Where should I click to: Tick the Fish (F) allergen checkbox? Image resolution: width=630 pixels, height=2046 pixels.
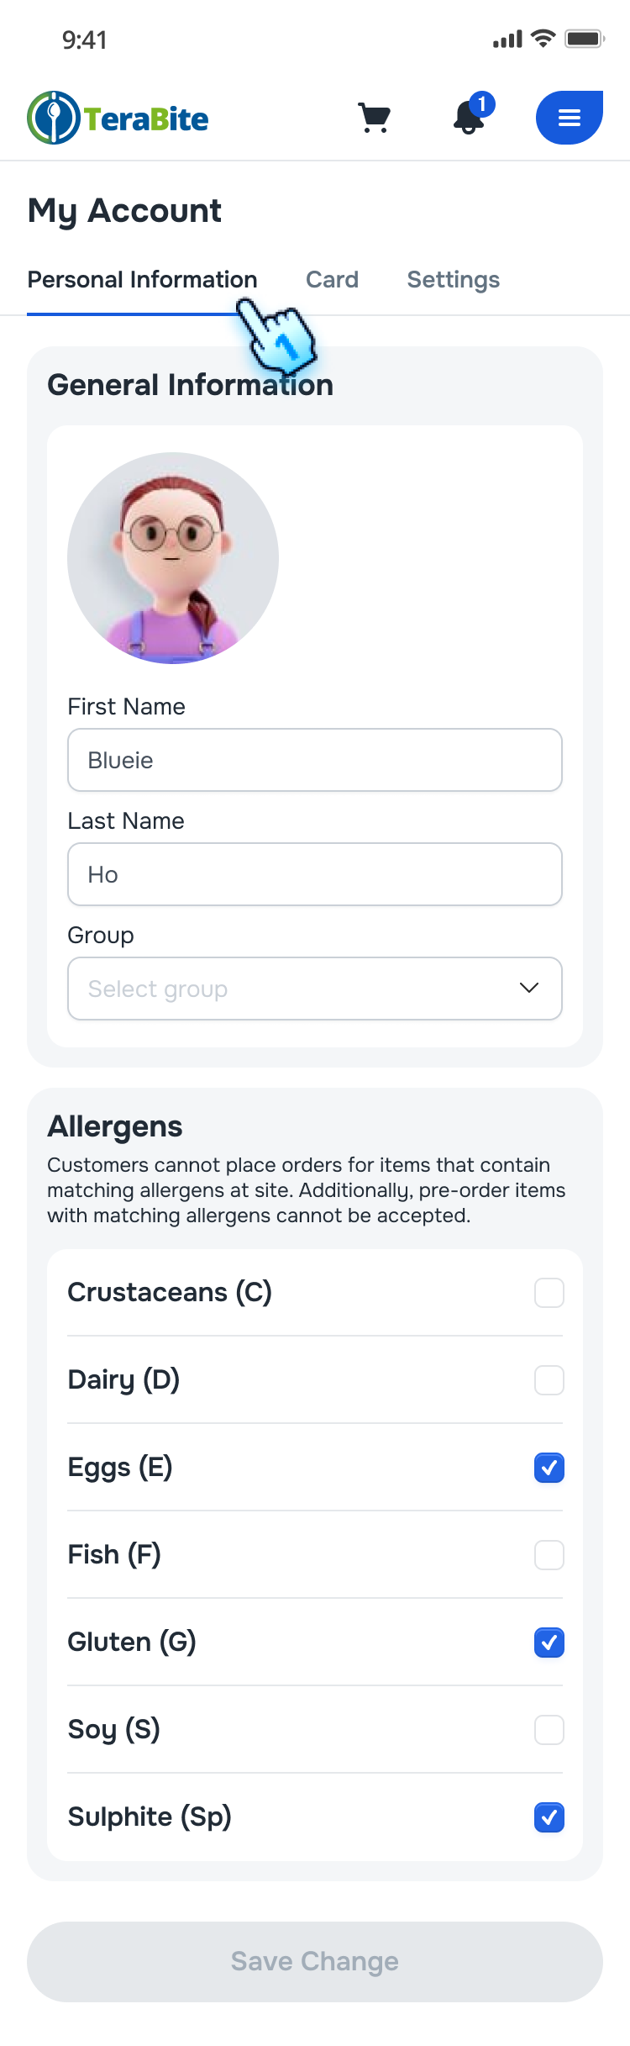(x=549, y=1555)
